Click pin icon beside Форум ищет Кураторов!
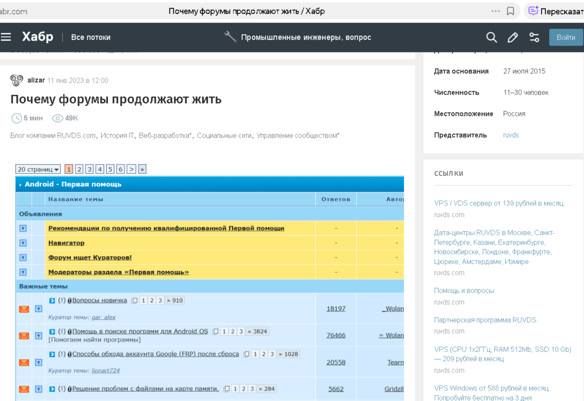This screenshot has width=584, height=401. point(23,257)
